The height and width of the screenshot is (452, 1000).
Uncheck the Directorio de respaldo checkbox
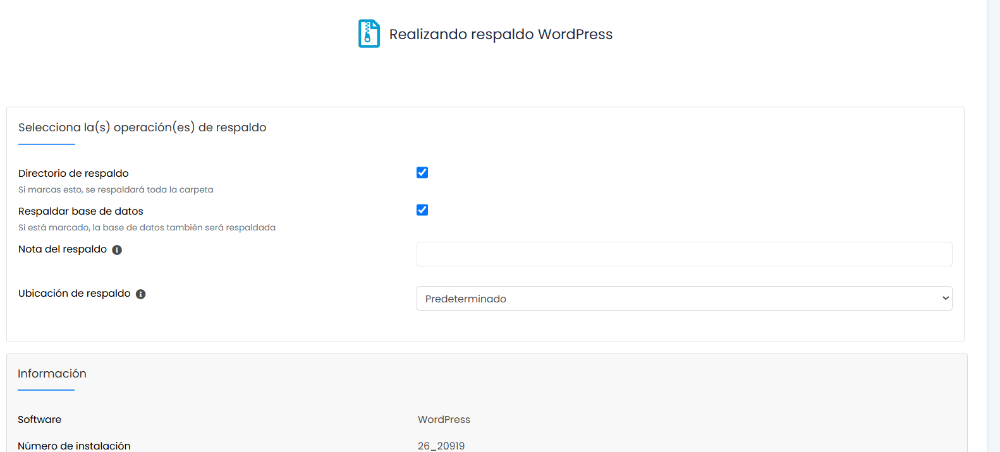(422, 172)
